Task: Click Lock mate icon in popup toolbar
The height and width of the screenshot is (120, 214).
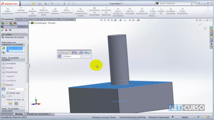Action: (x=70, y=53)
